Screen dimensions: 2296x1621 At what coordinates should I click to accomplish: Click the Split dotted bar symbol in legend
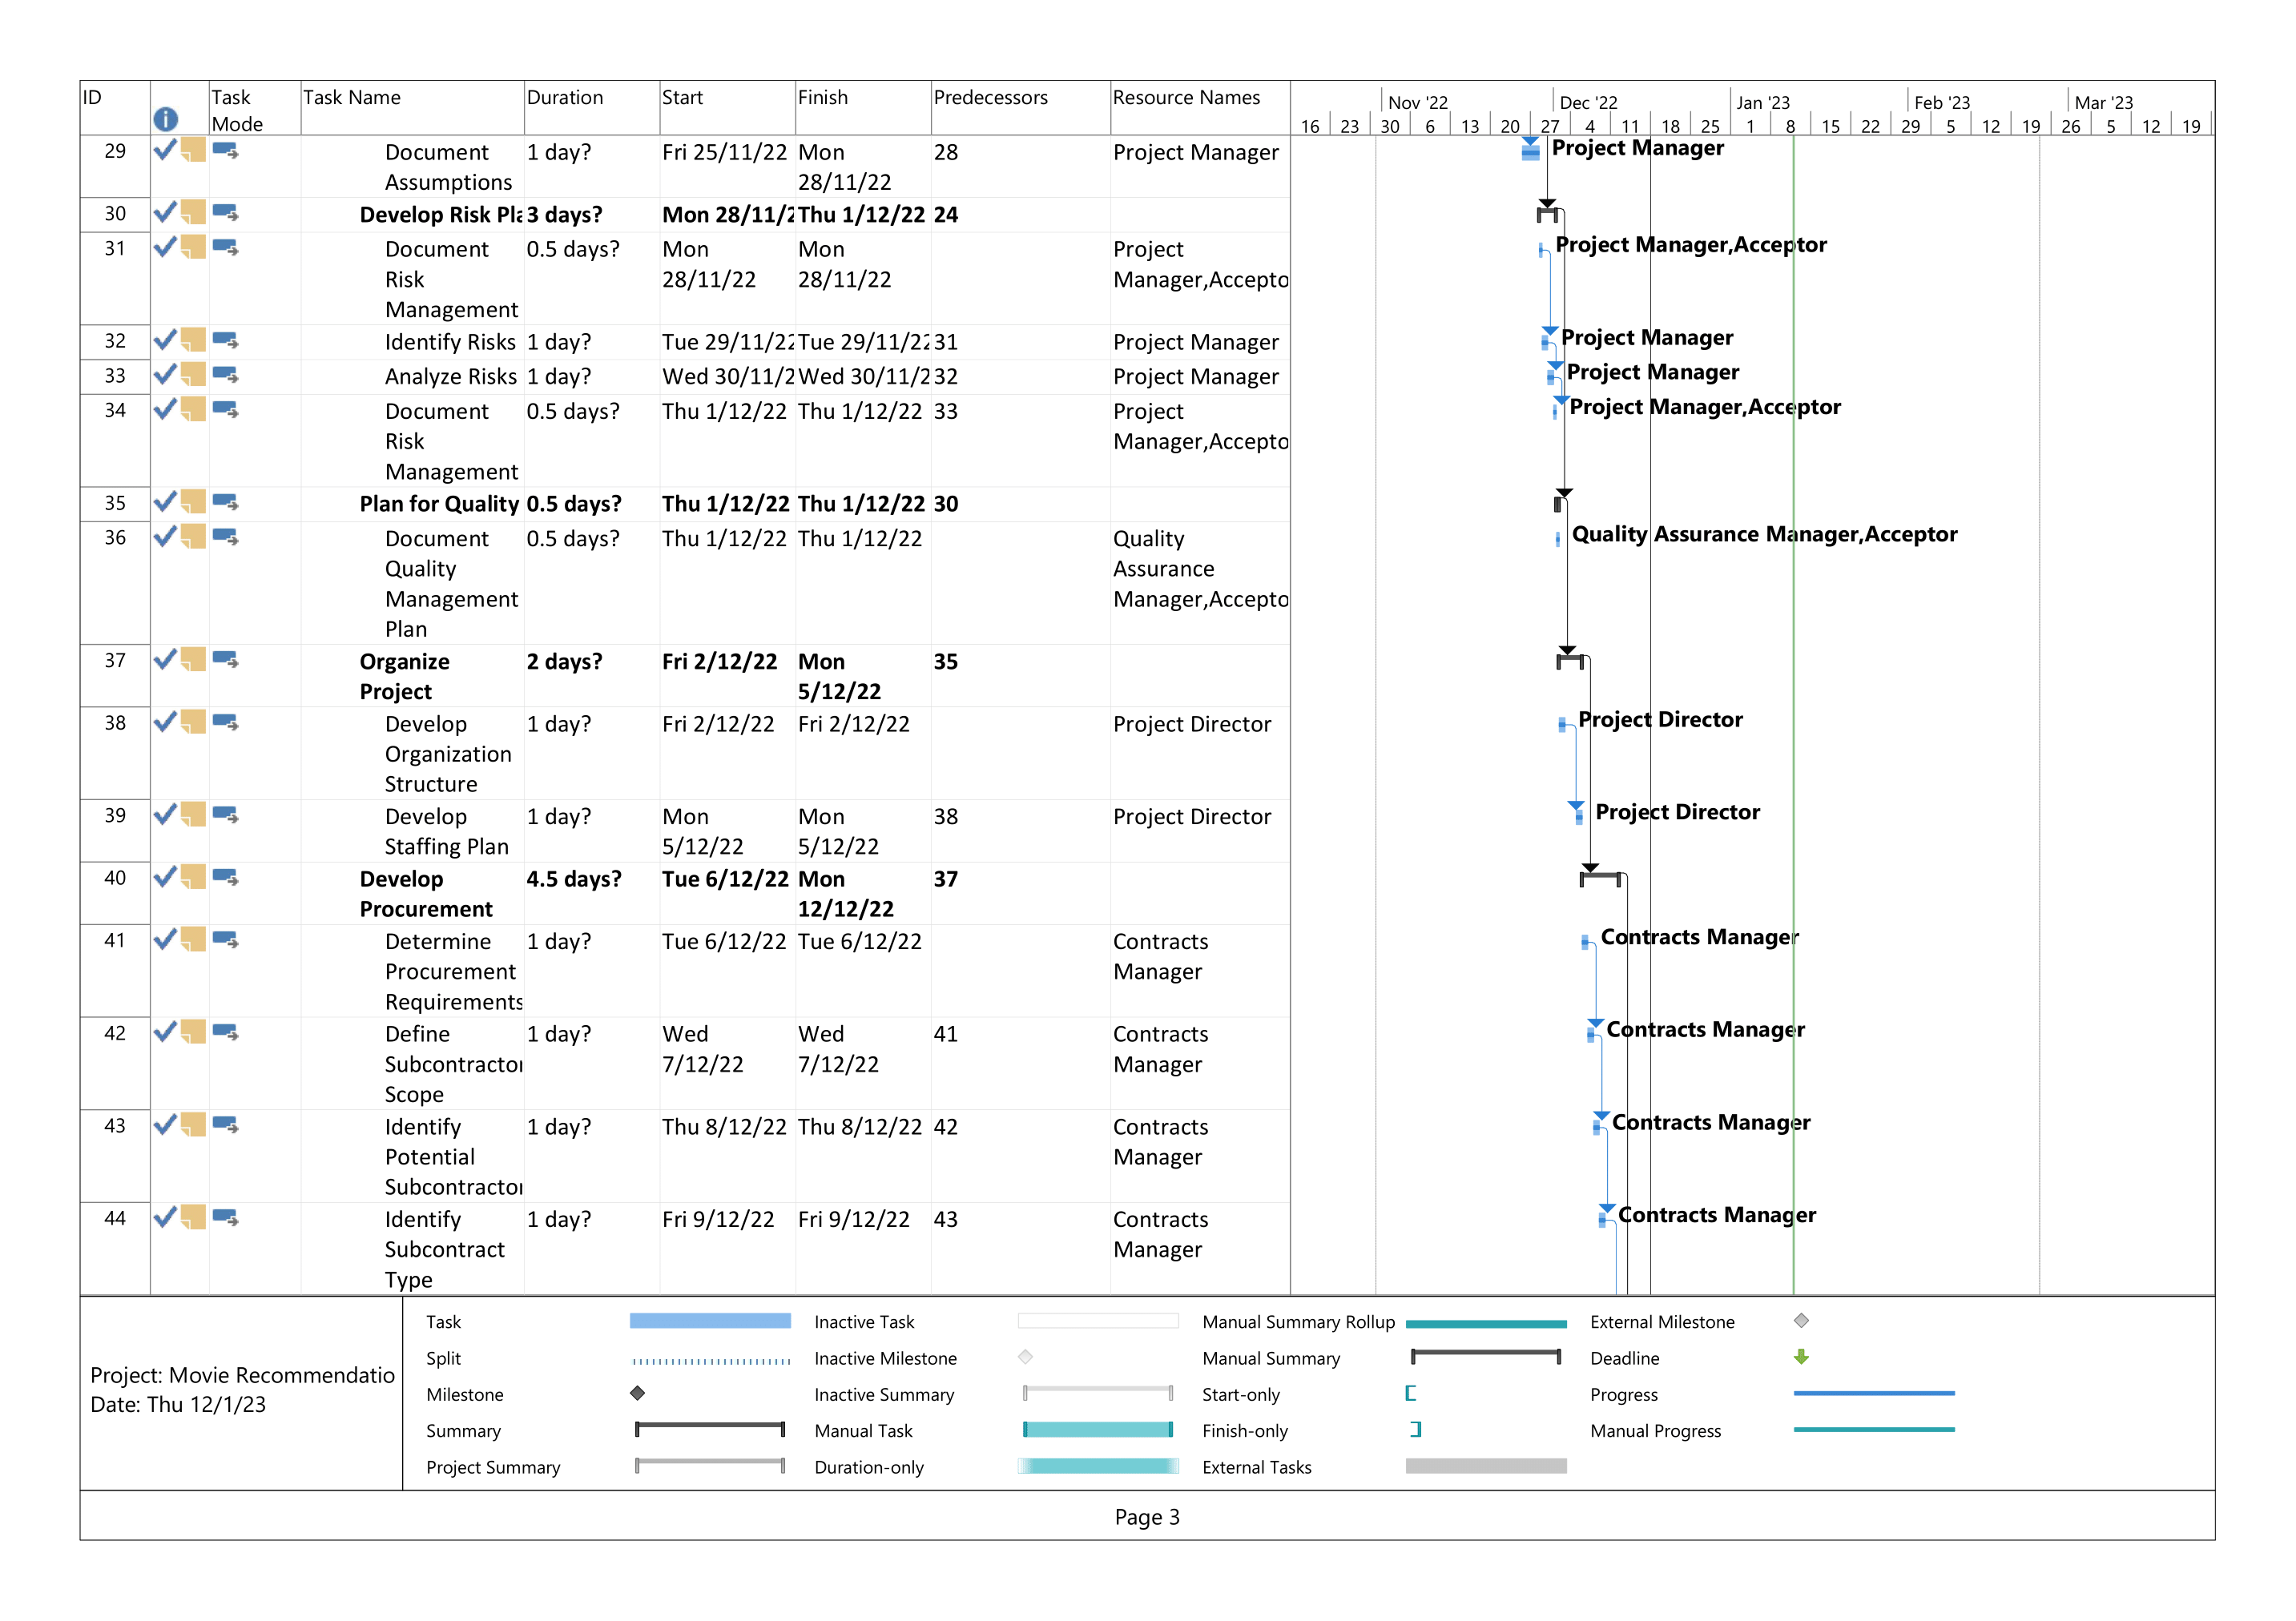click(710, 1358)
